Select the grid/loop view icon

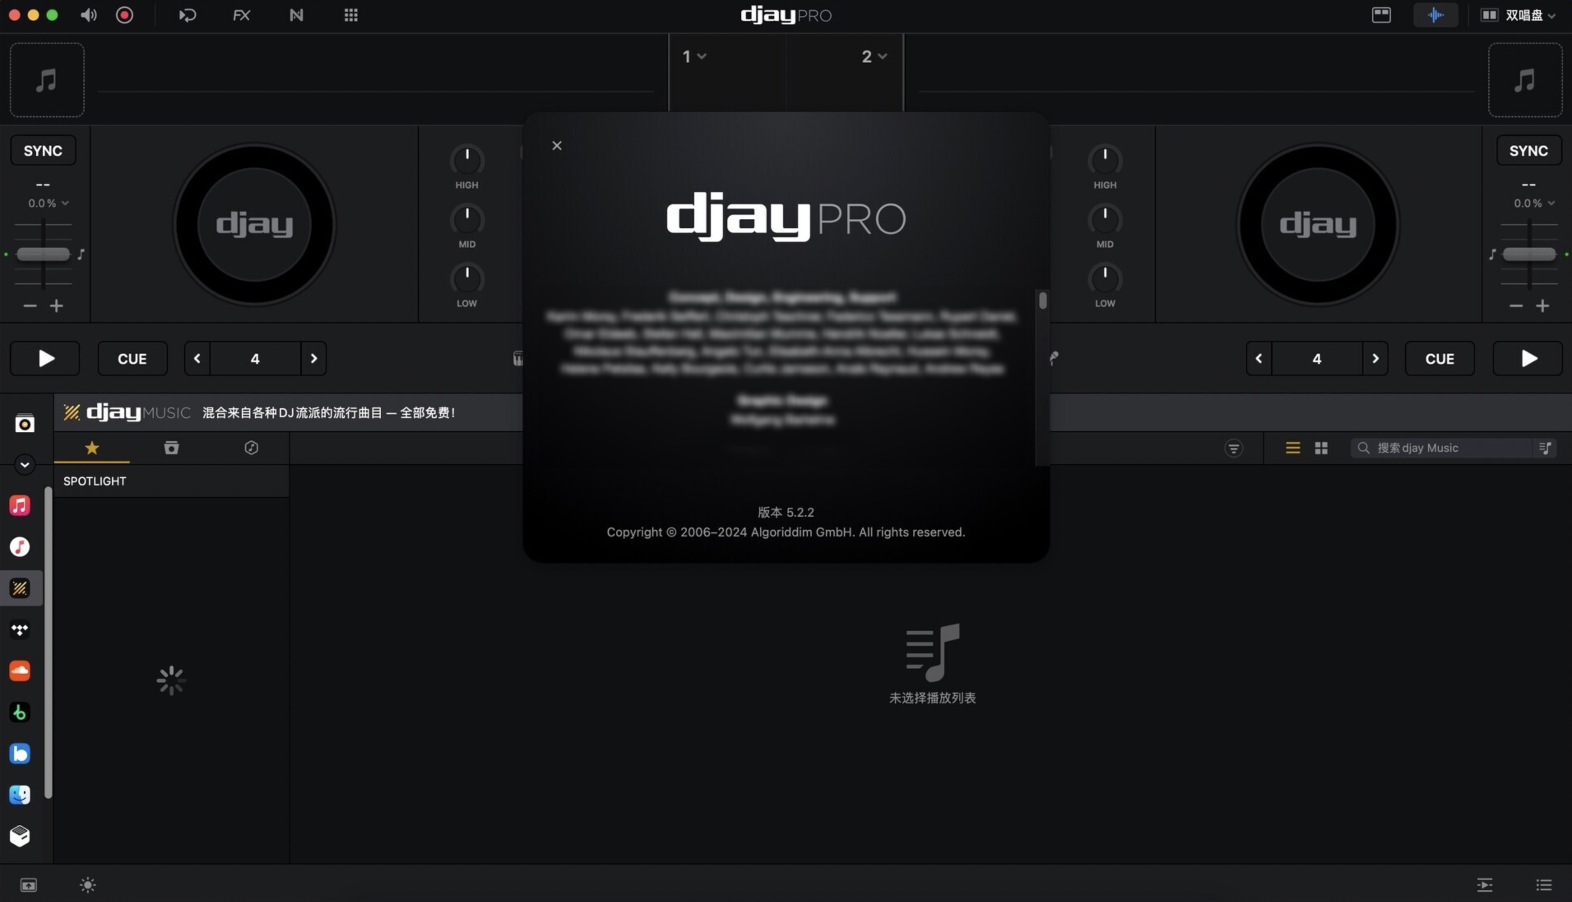point(1322,448)
